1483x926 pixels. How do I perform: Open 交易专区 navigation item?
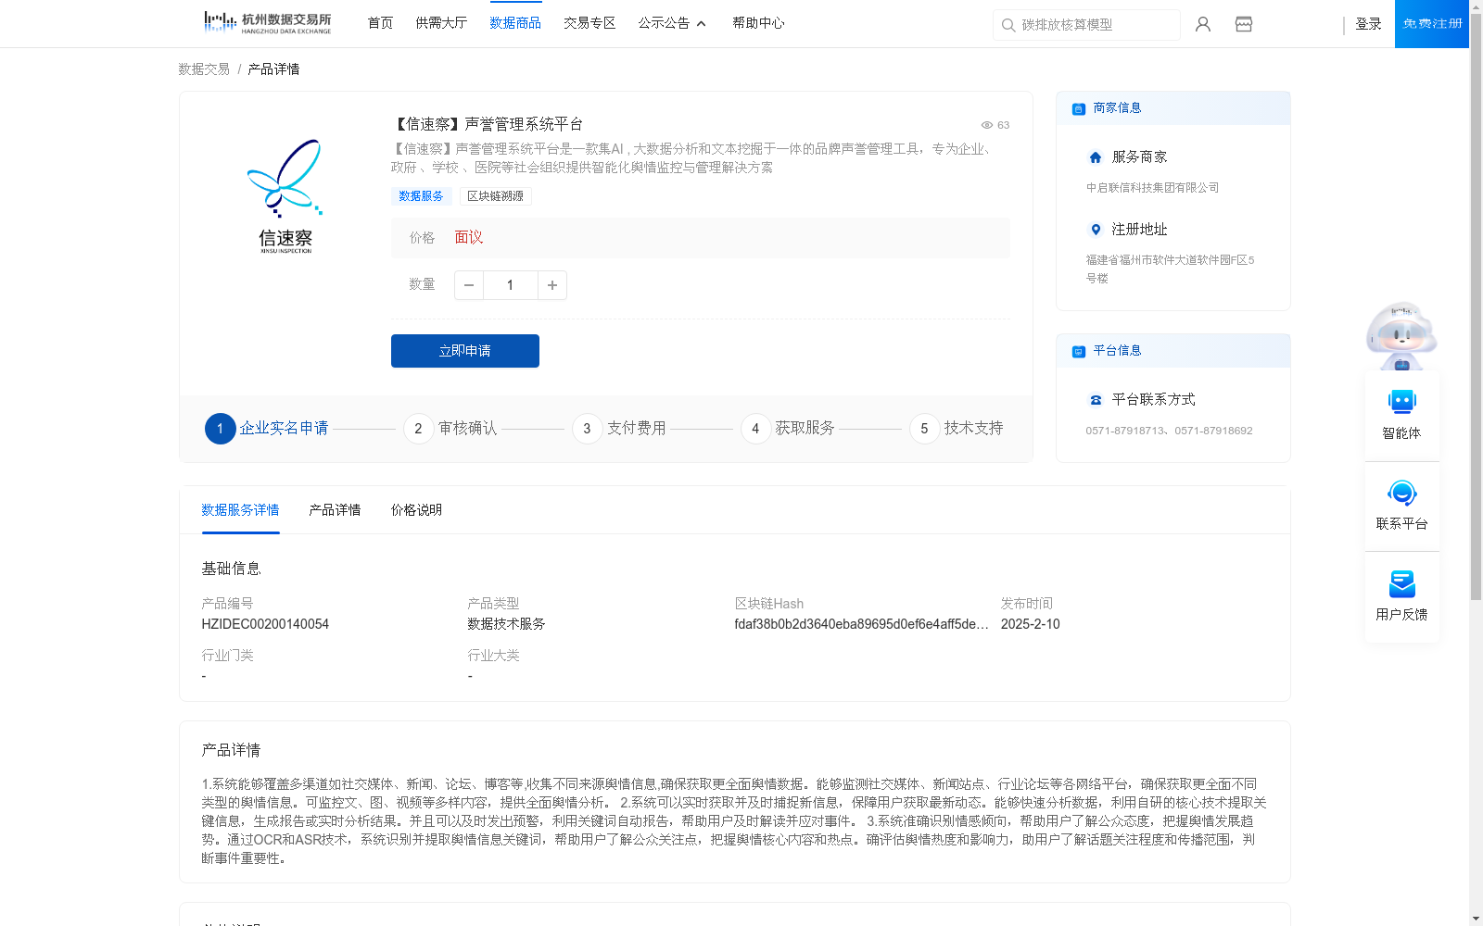click(x=589, y=23)
